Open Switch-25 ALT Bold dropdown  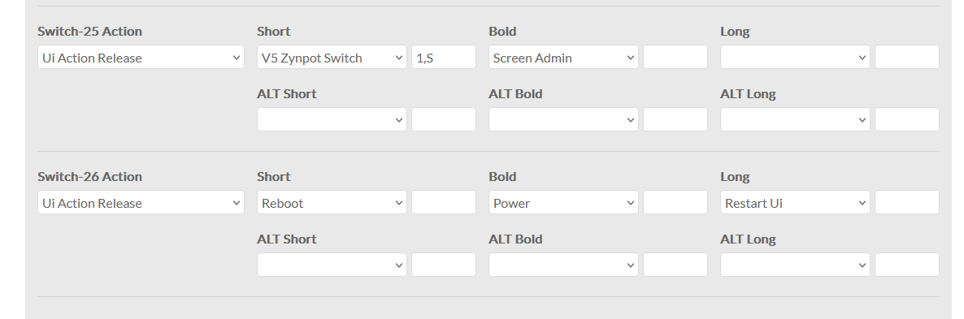pos(564,119)
